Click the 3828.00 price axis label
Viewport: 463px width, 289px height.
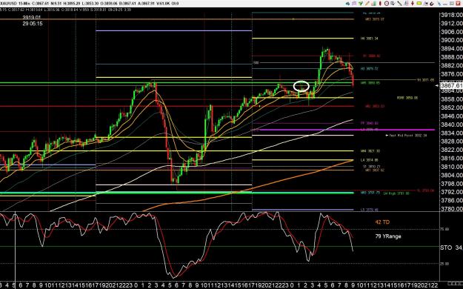[x=451, y=142]
